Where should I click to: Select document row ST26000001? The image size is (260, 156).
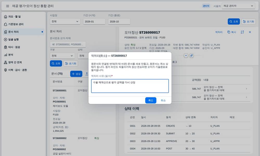coord(83,110)
